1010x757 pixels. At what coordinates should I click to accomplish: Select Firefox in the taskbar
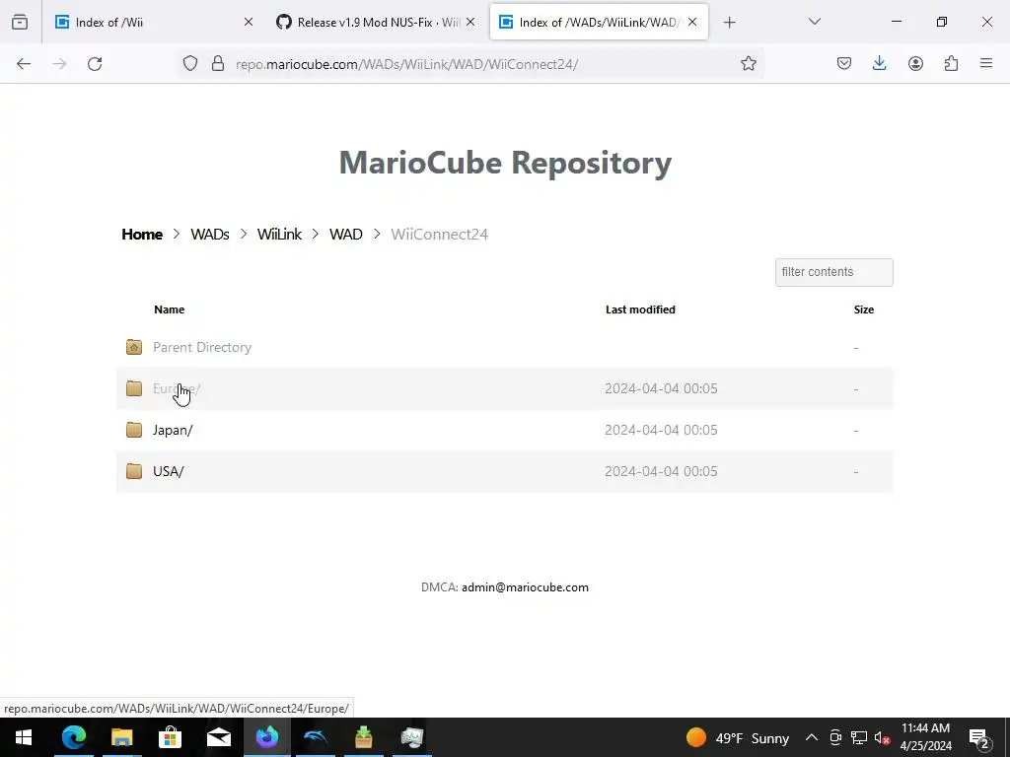point(266,737)
